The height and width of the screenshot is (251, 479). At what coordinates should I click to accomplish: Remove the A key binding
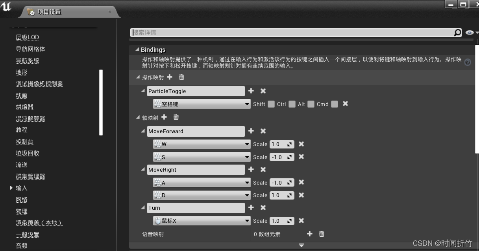tap(301, 182)
